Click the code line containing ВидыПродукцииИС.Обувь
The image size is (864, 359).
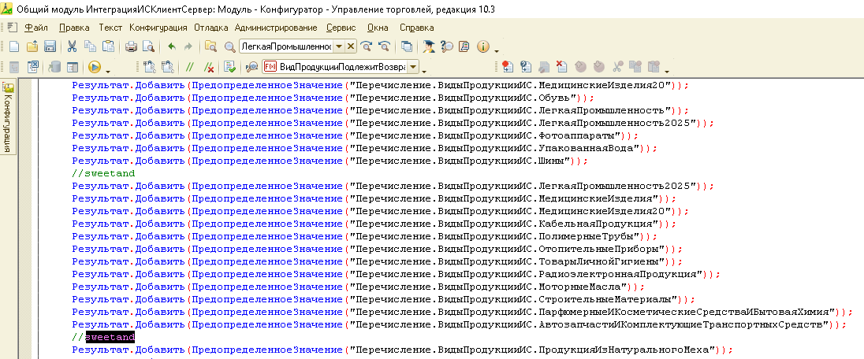[333, 98]
